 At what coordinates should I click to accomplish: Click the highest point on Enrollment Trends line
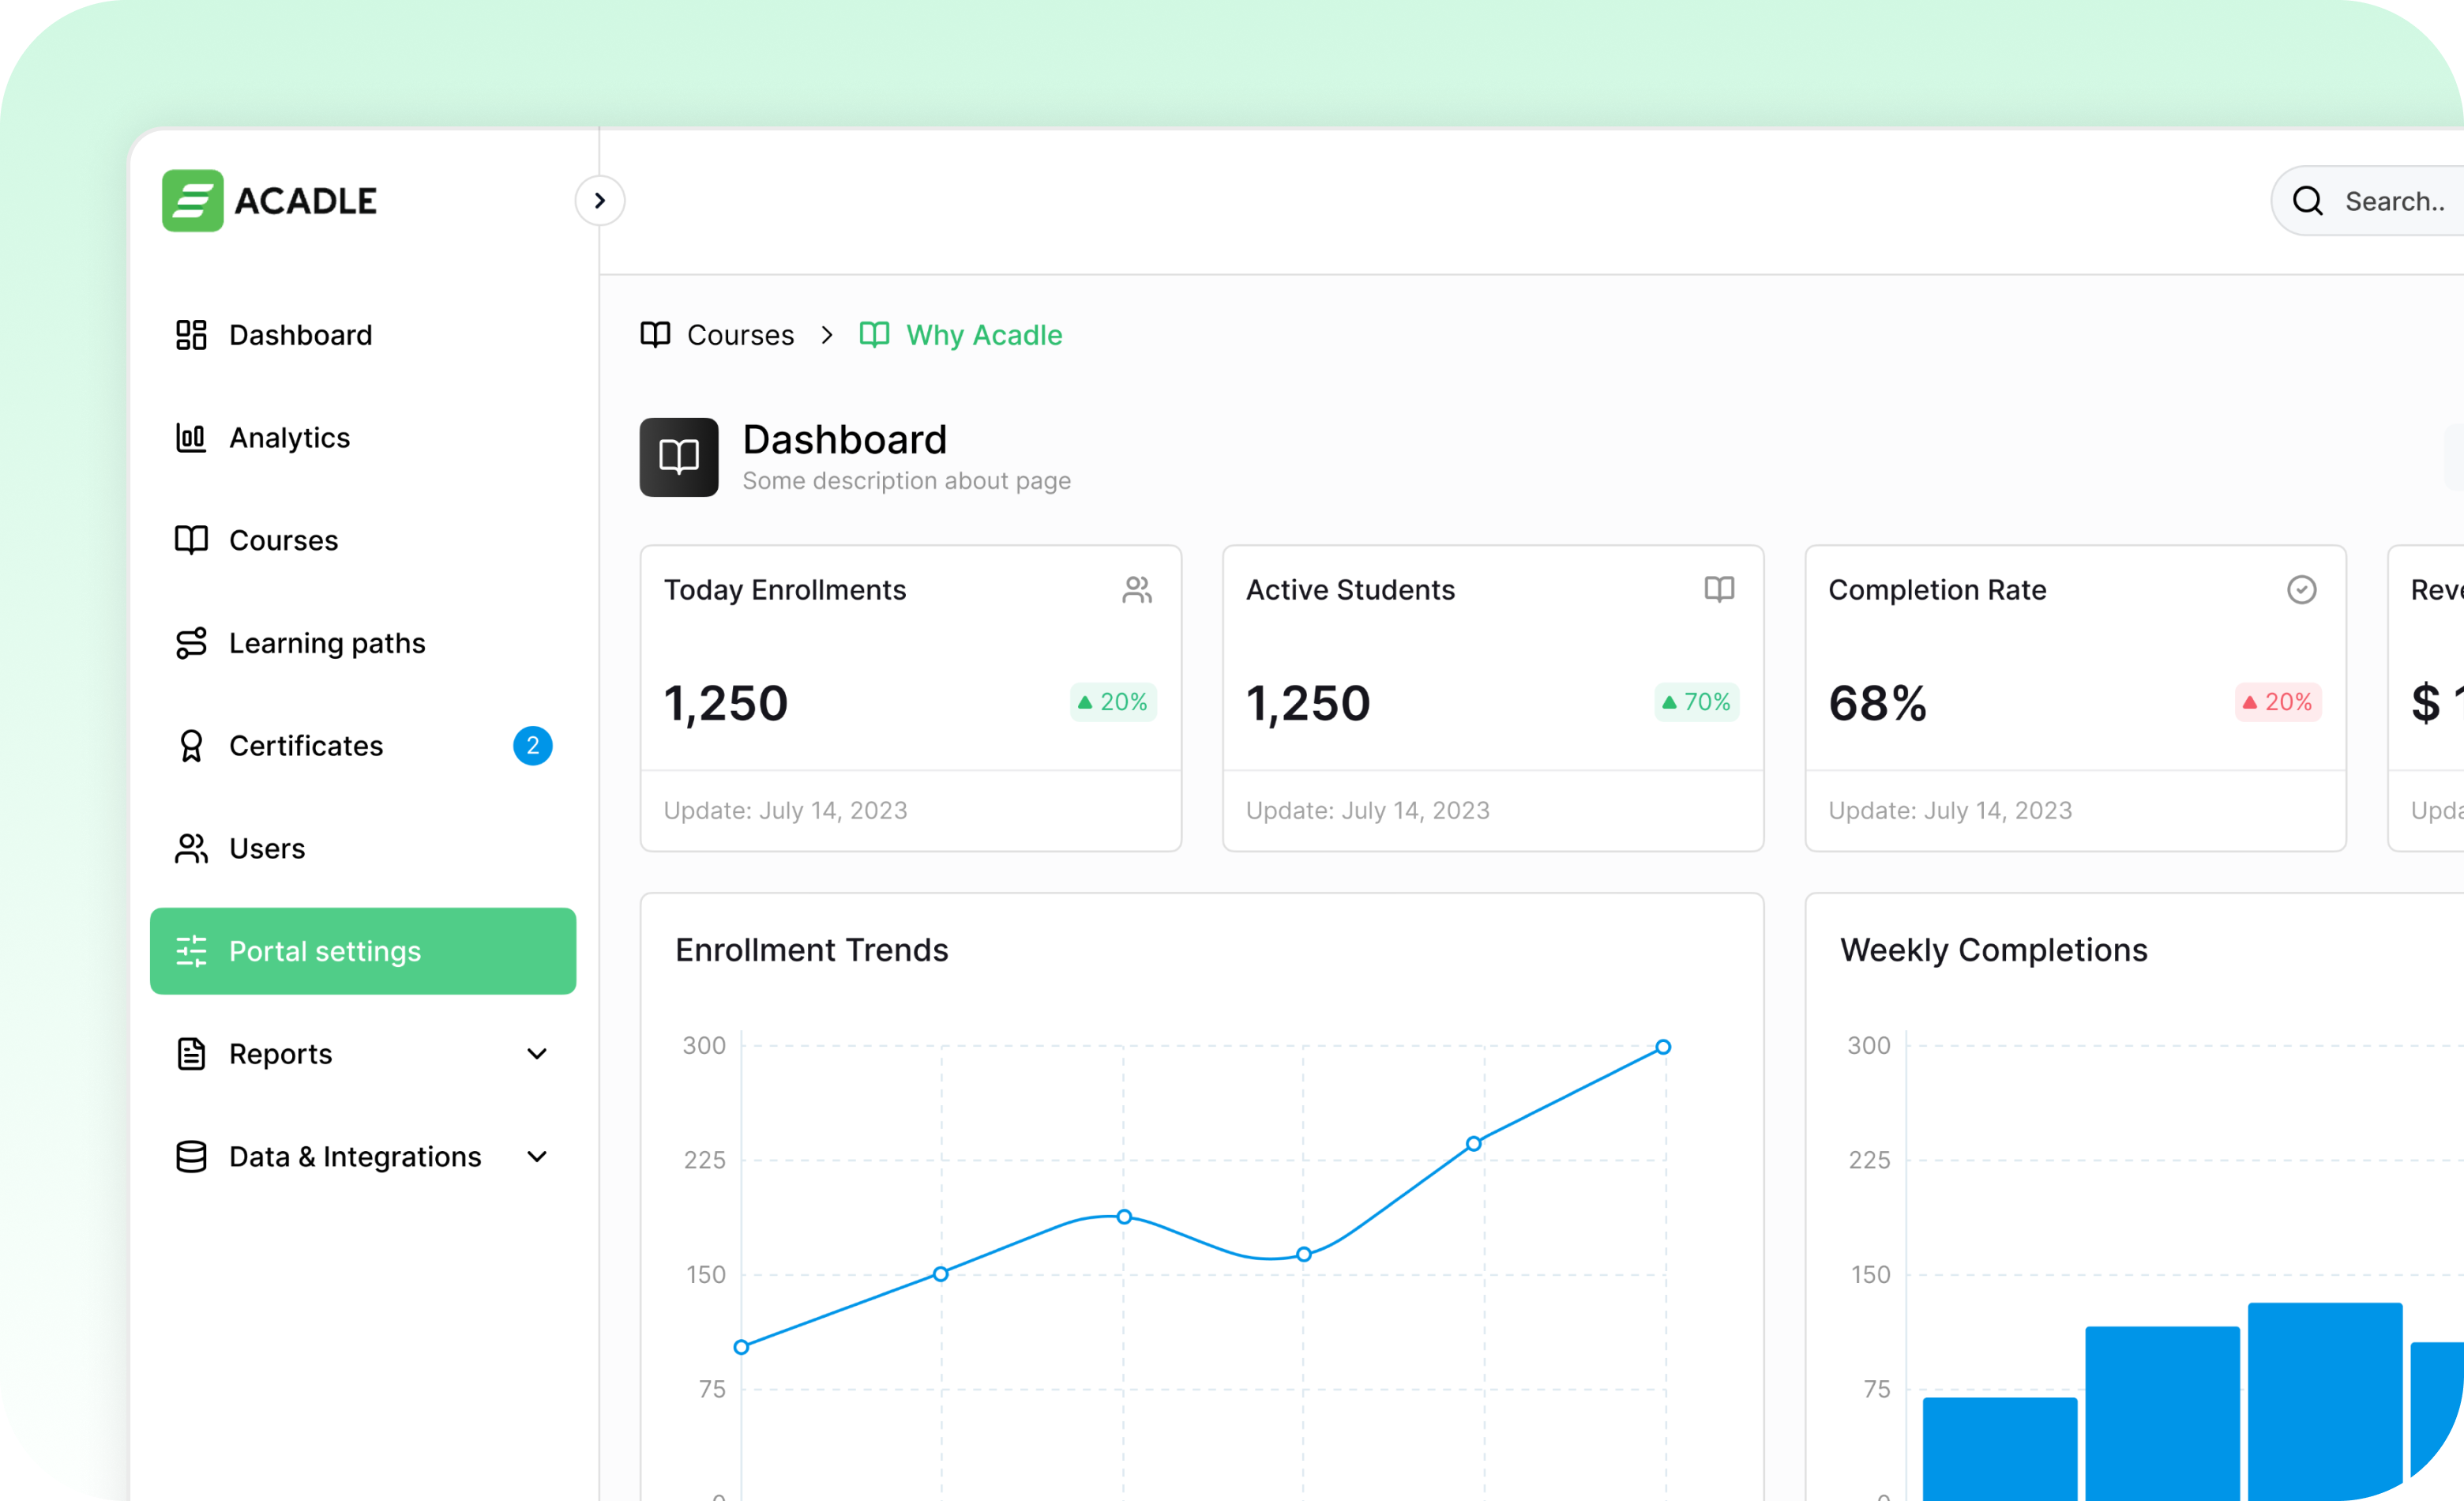pyautogui.click(x=1663, y=1047)
